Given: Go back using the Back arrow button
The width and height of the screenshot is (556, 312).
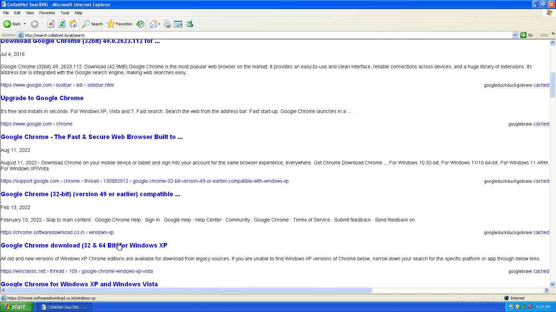Looking at the screenshot, I should [x=12, y=24].
